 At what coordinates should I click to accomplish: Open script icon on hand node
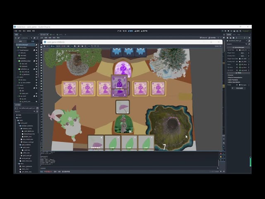pos(34,88)
